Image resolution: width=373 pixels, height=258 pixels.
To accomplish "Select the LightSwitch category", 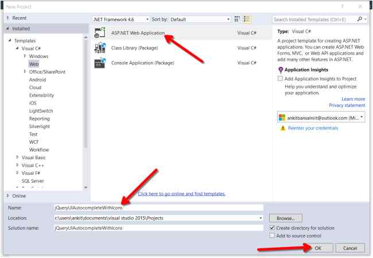I will 41,111.
